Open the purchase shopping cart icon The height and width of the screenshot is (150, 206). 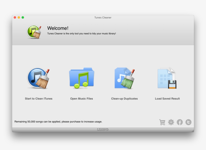click(x=162, y=122)
